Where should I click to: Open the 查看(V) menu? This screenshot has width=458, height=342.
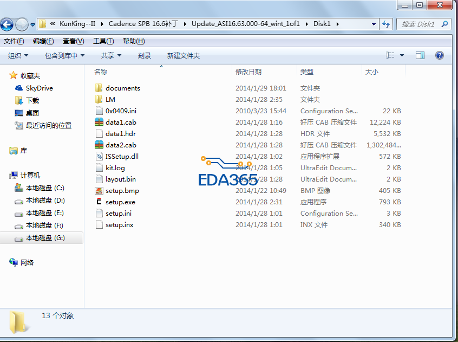pos(73,41)
